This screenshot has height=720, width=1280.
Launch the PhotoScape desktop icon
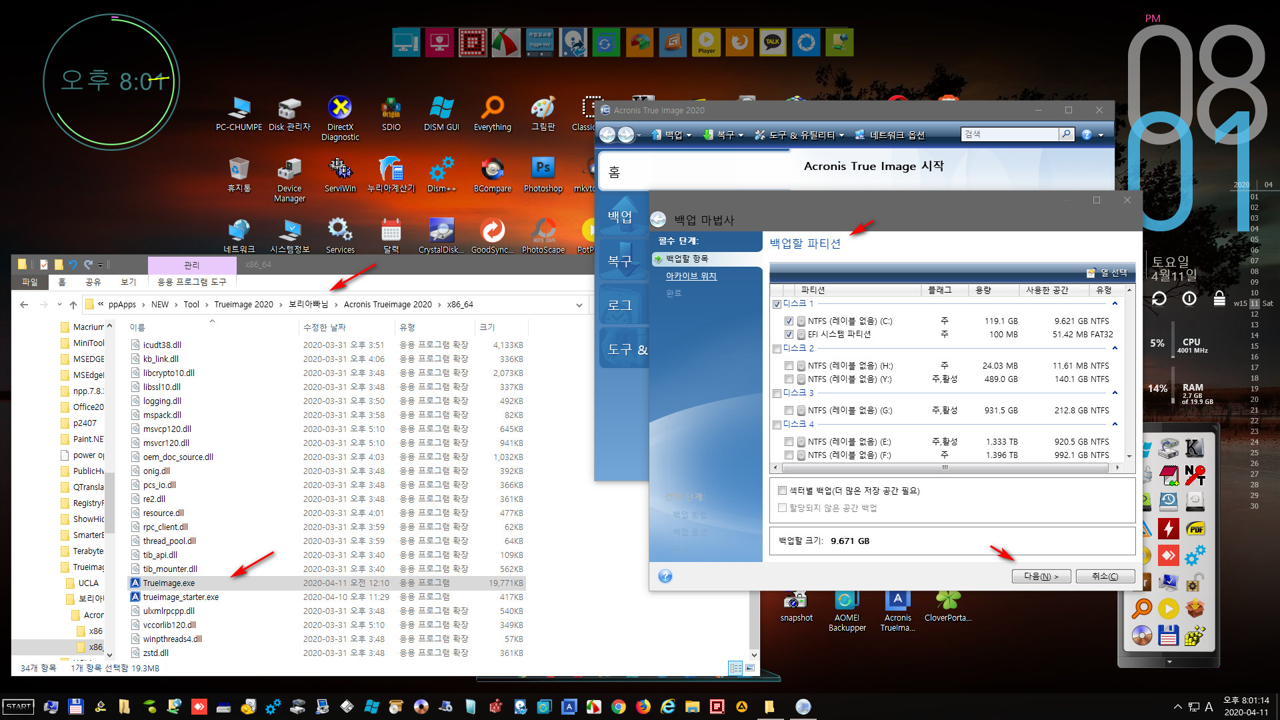[x=543, y=235]
